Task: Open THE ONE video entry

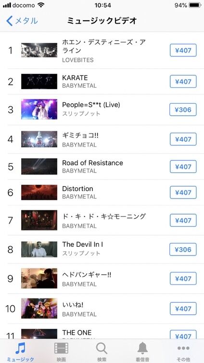Action: (x=102, y=333)
